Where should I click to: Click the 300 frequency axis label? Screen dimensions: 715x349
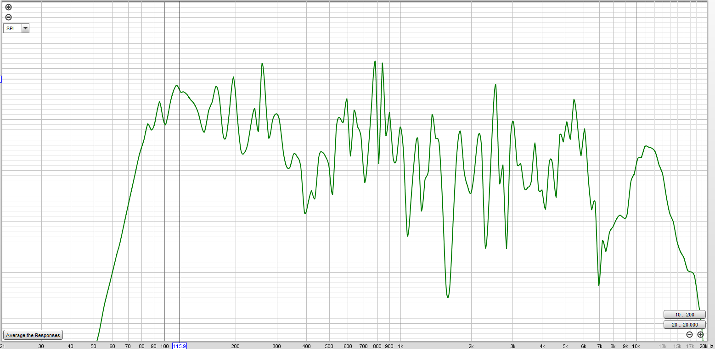click(x=276, y=346)
